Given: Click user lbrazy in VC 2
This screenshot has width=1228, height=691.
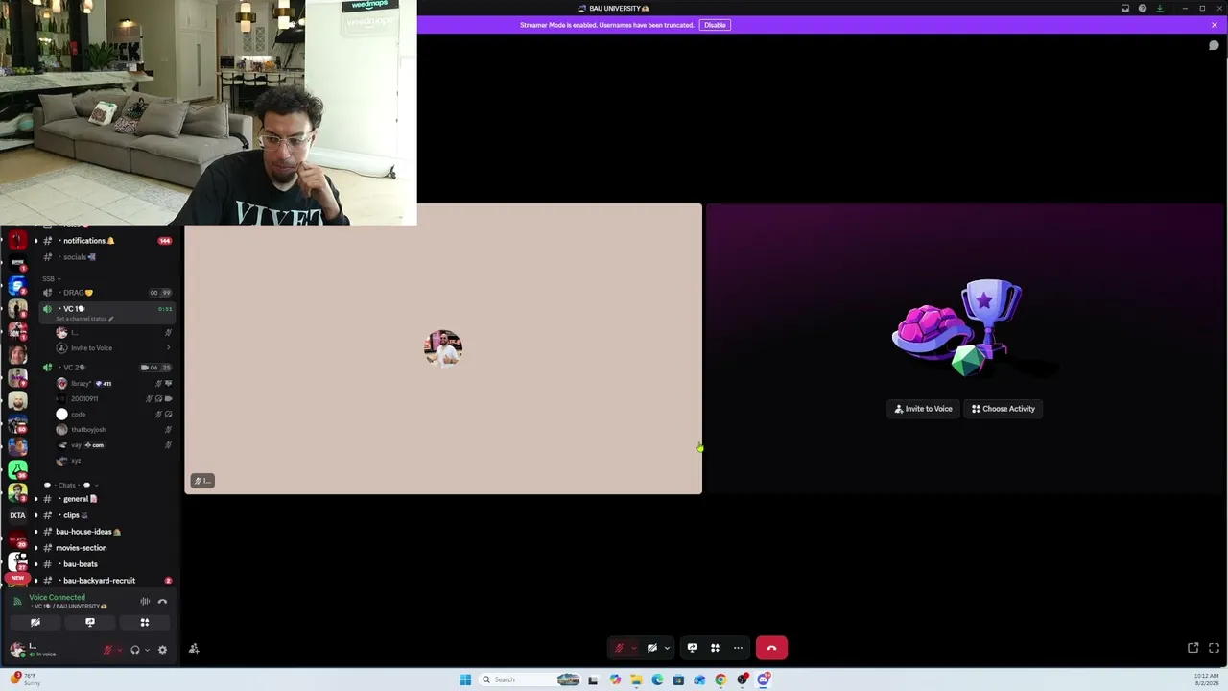Looking at the screenshot, I should tap(113, 384).
